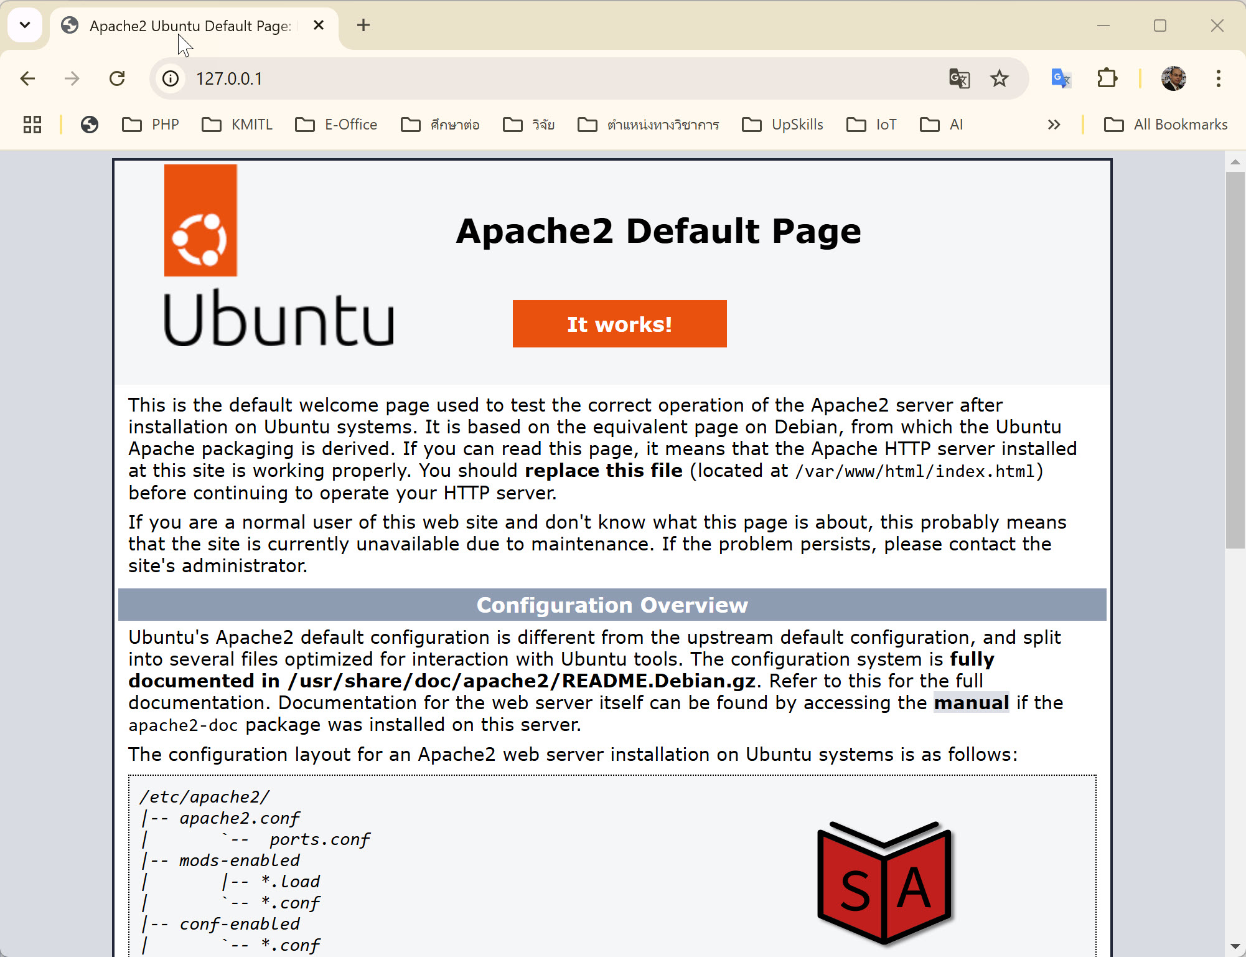Open the E-Office bookmarks folder
Viewport: 1246px width, 957px height.
coord(336,125)
